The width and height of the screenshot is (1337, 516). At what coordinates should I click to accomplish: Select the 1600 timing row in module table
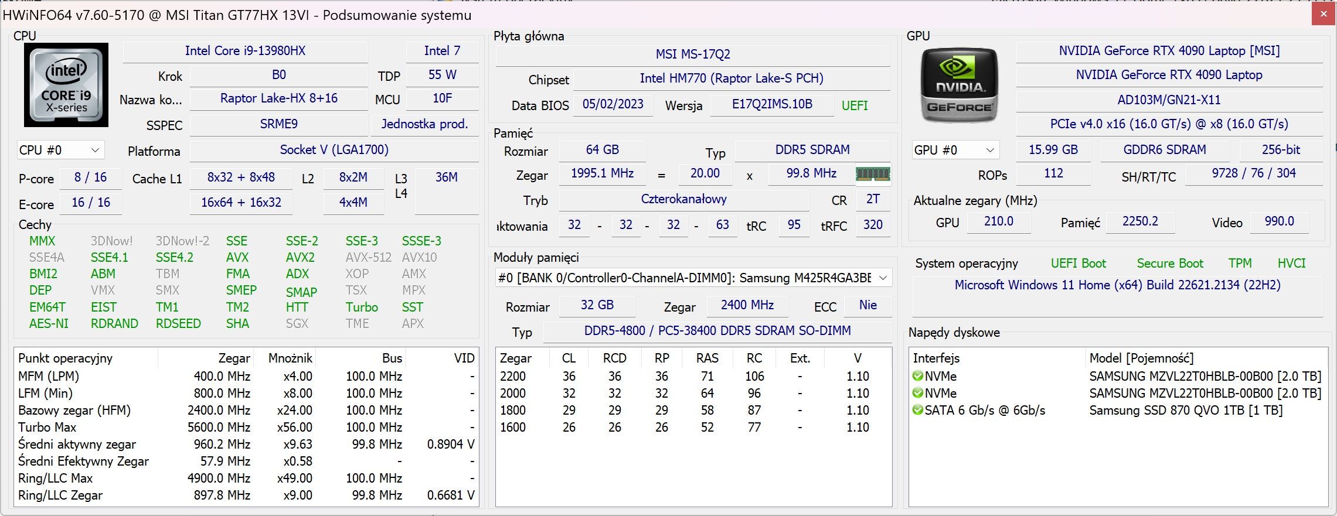(693, 428)
